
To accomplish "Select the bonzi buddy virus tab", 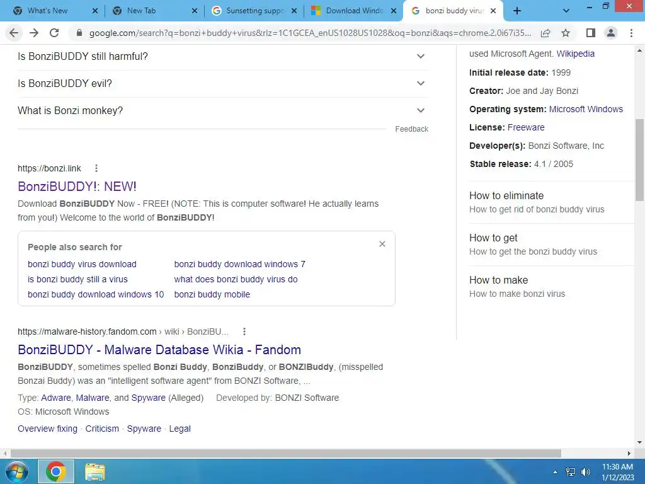I will [454, 11].
